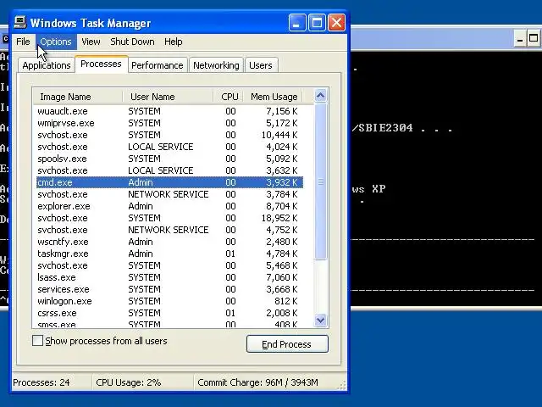Minimize the command prompt window behind
The height and width of the screenshot is (407, 542).
tap(519, 39)
